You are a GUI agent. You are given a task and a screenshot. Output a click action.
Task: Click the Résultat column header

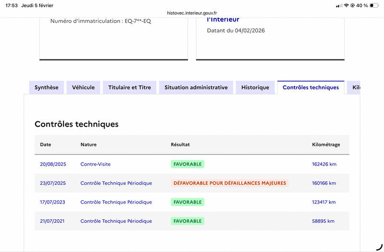[x=180, y=144]
